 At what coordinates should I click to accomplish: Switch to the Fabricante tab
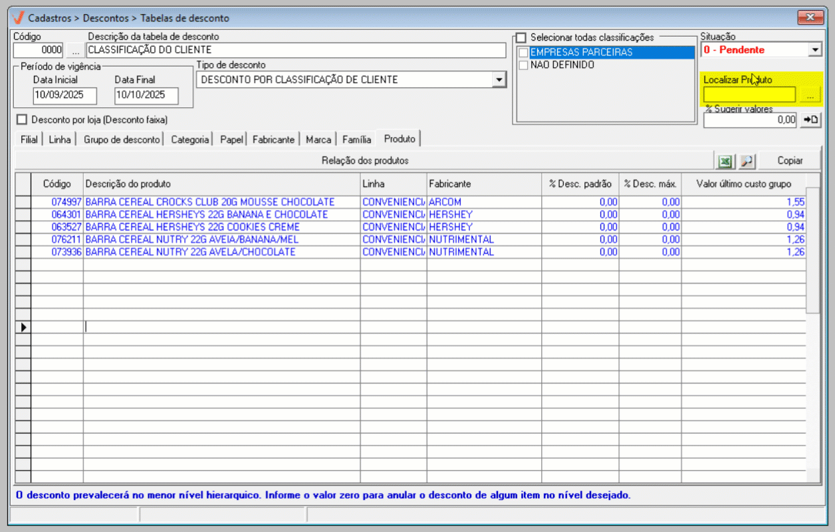pos(273,140)
